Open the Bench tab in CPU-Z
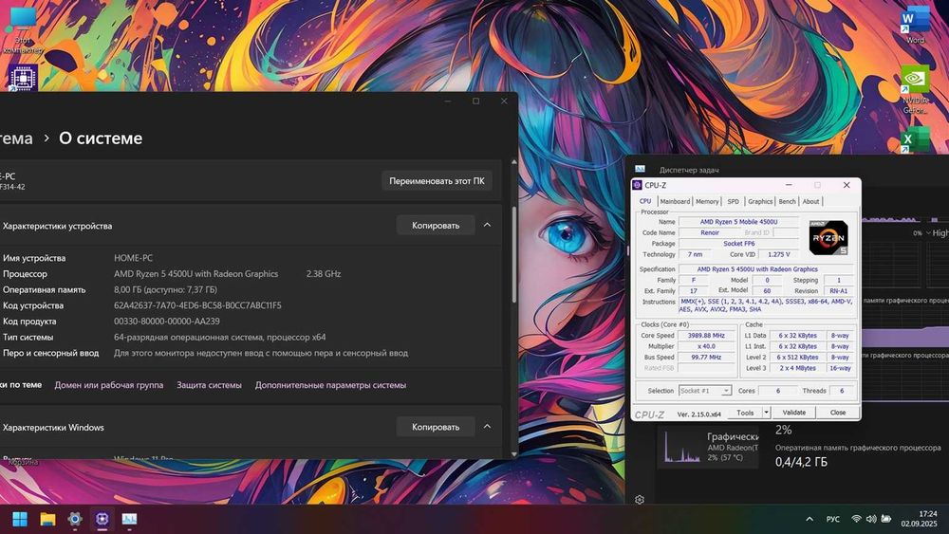This screenshot has height=534, width=949. 787,201
